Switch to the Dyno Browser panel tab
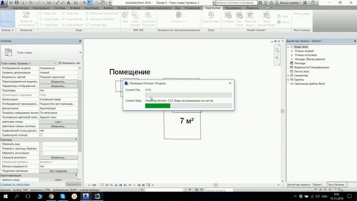The height and width of the screenshot is (201, 357). (x=336, y=185)
